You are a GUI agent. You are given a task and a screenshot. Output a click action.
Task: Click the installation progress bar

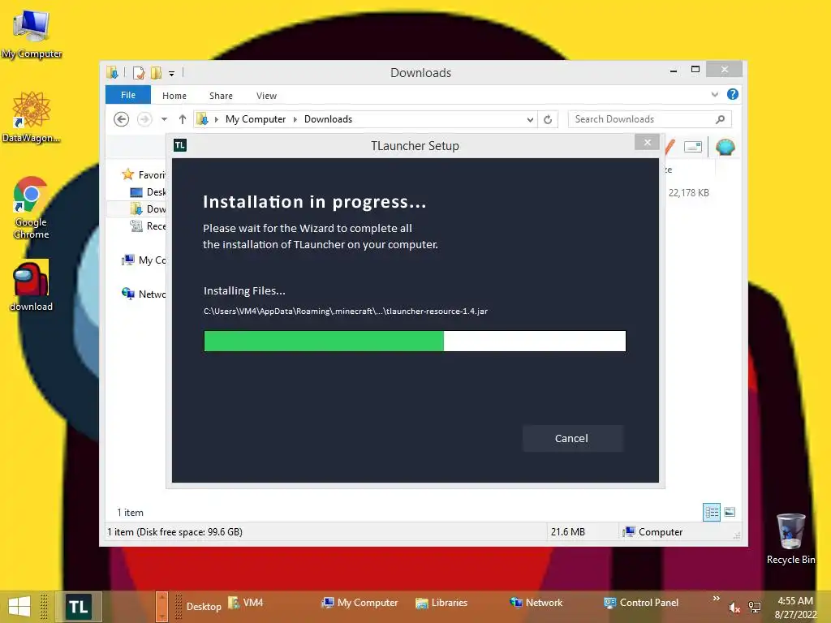pos(415,341)
